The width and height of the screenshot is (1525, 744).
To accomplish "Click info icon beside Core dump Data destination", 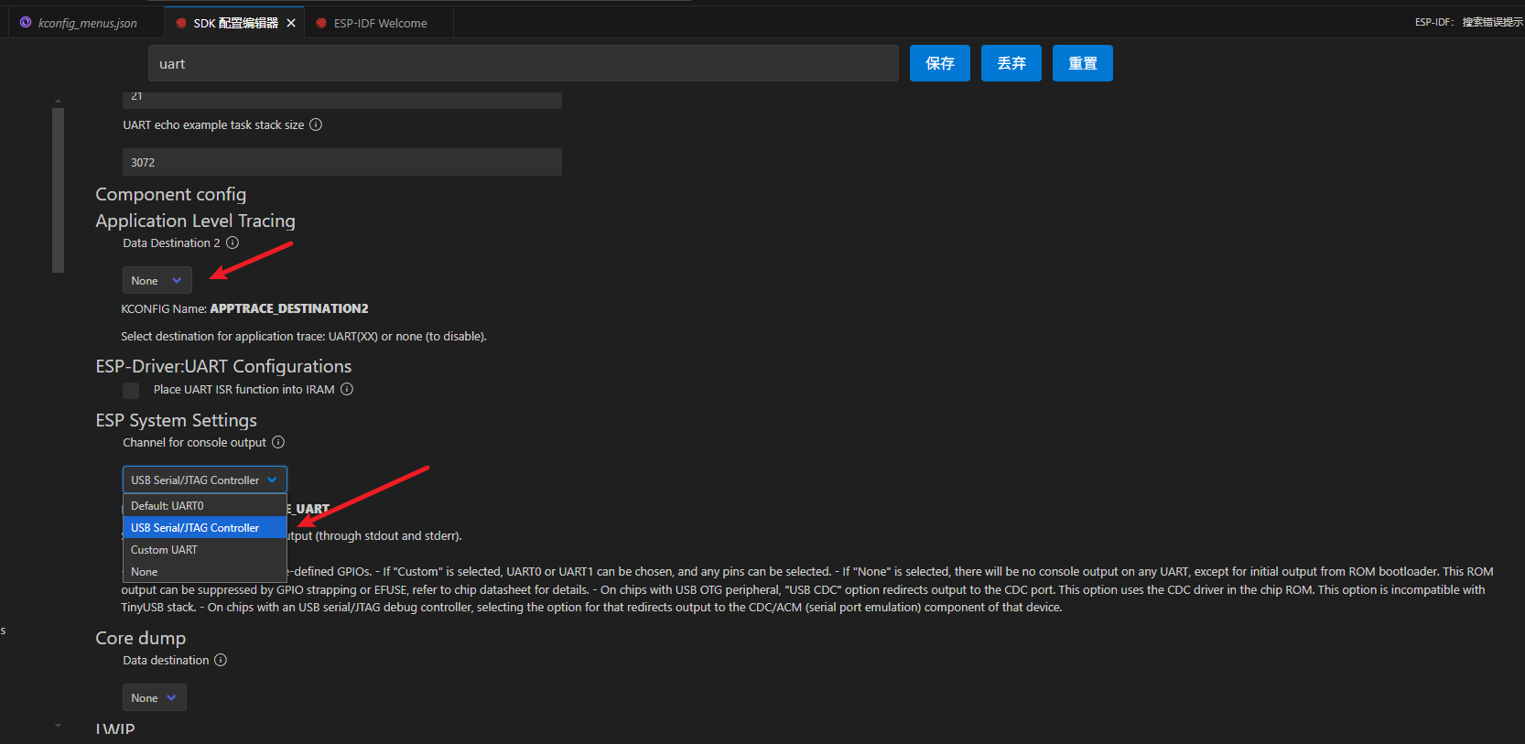I will [221, 660].
